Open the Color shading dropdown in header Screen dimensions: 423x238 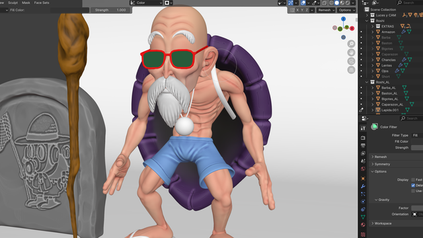click(x=146, y=3)
